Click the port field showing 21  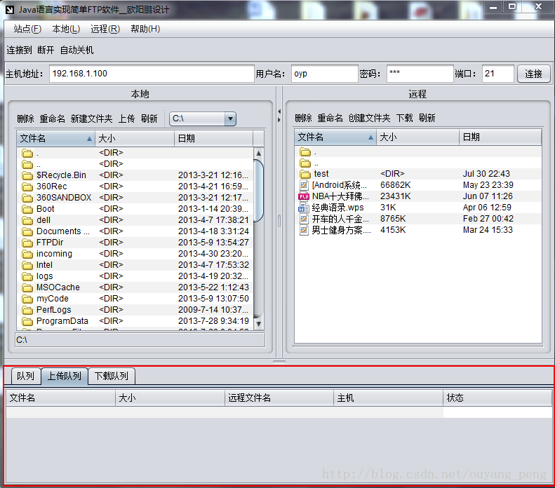[497, 74]
